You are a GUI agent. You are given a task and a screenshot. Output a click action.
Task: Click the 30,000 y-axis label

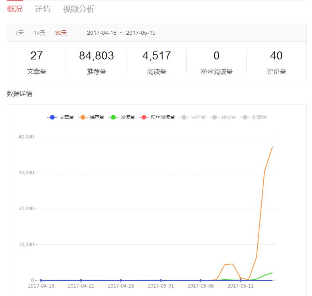(x=26, y=173)
